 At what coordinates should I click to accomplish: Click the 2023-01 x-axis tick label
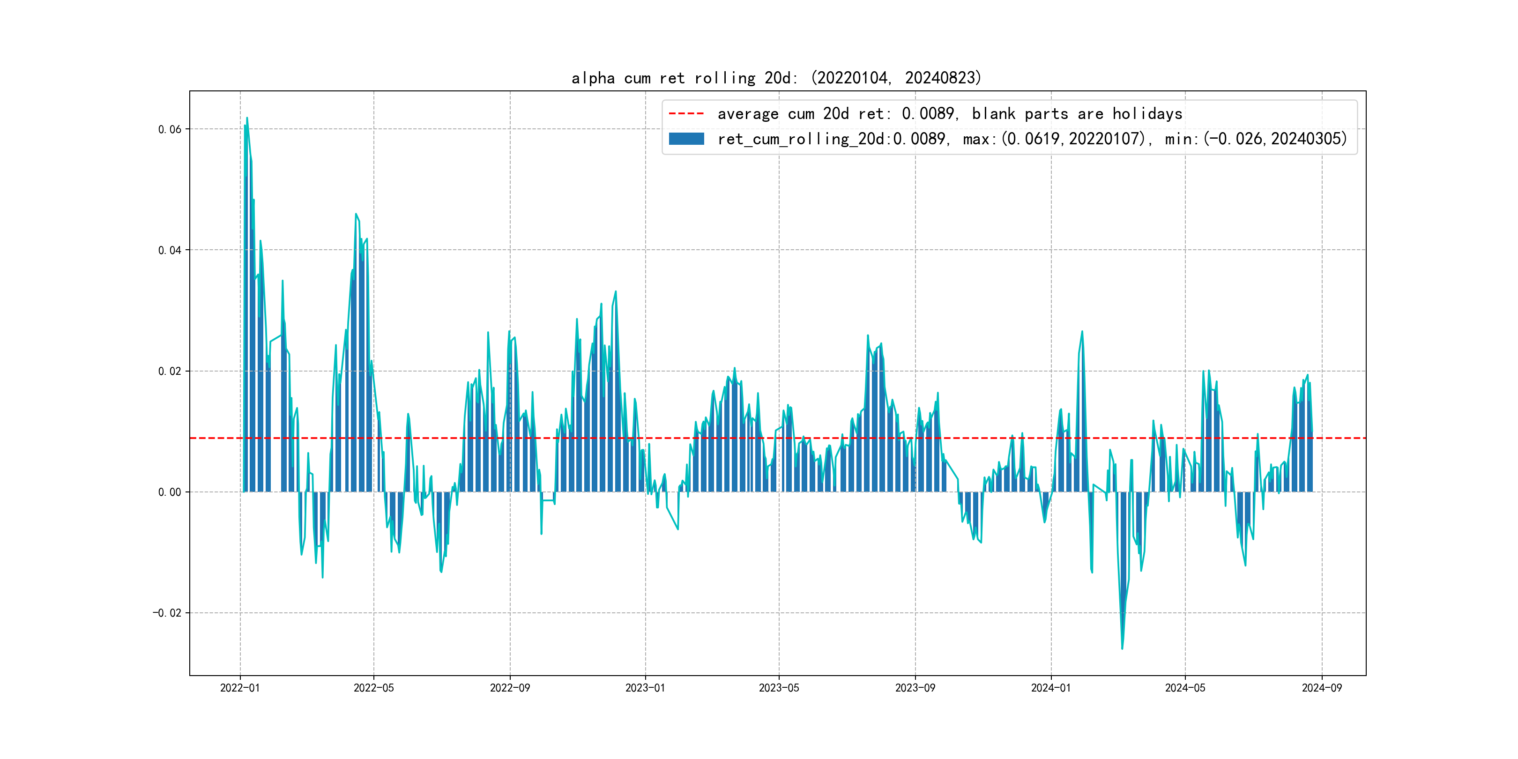[645, 688]
